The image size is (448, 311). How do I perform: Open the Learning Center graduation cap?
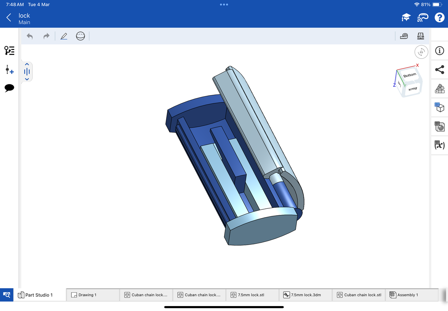[406, 18]
